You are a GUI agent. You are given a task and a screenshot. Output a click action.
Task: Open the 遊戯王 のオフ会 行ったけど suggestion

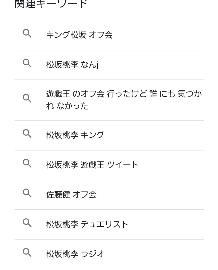(124, 94)
